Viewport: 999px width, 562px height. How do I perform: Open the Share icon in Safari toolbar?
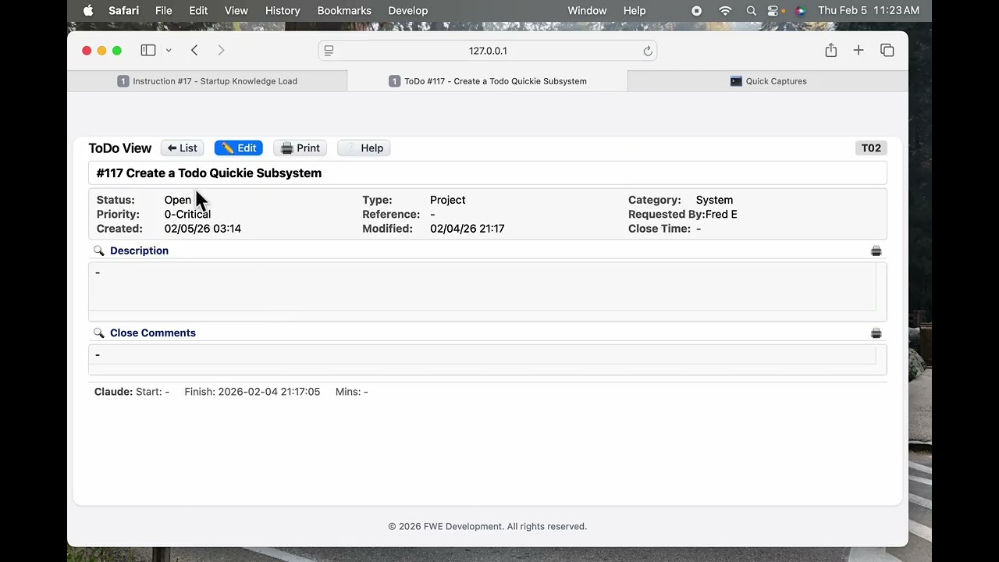pyautogui.click(x=830, y=50)
